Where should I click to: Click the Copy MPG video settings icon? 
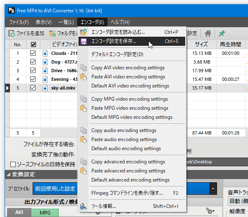pyautogui.click(x=83, y=99)
